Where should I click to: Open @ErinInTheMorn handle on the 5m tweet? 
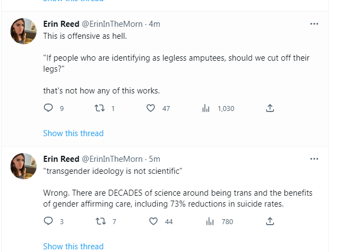pos(112,159)
